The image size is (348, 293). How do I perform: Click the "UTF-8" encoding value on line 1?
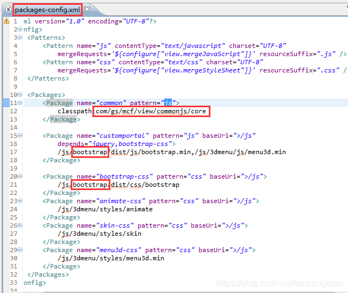point(136,21)
